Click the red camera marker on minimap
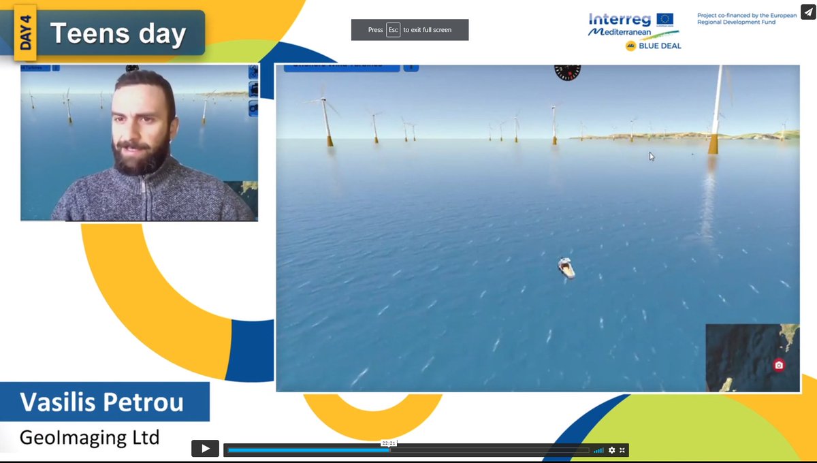Image resolution: width=817 pixels, height=463 pixels. click(779, 365)
